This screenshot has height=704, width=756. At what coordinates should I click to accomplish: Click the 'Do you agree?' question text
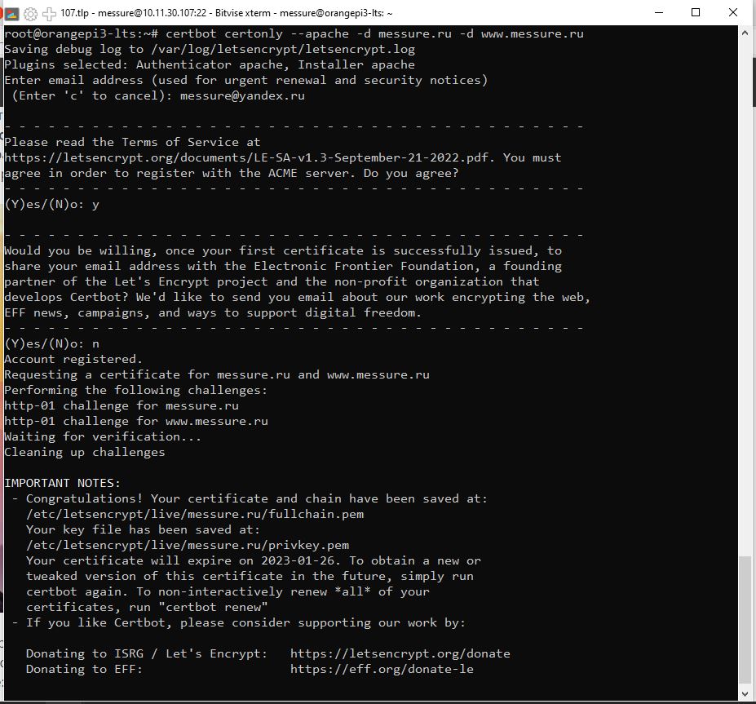411,173
